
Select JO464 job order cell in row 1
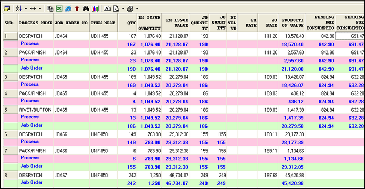point(71,36)
